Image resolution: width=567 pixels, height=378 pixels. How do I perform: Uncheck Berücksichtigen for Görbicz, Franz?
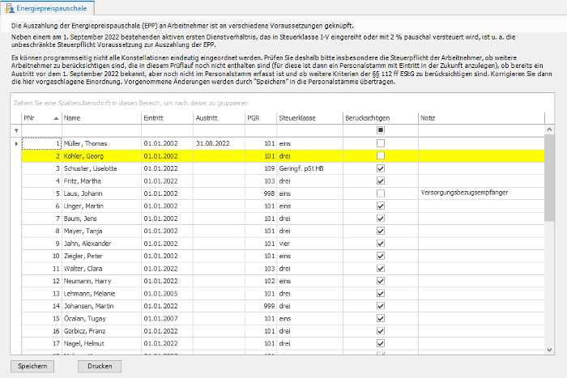pos(381,331)
